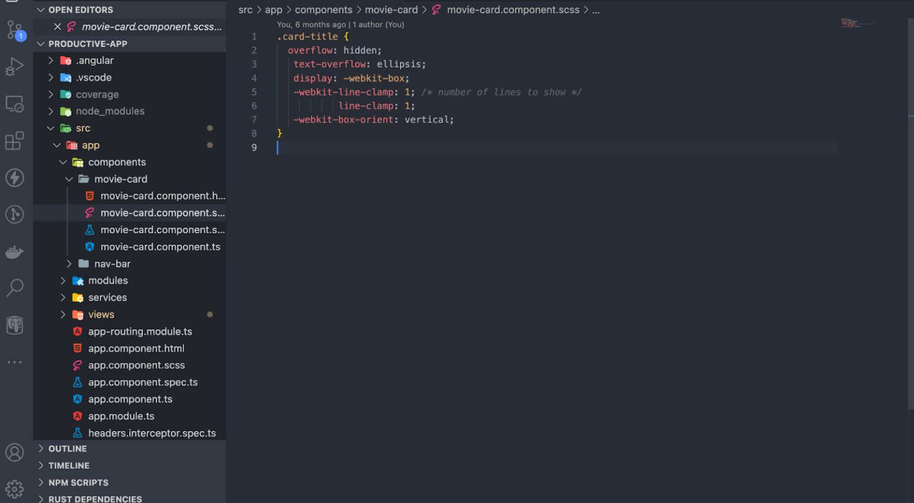Click the movie-card breadcrumb item
The width and height of the screenshot is (914, 503).
[392, 10]
